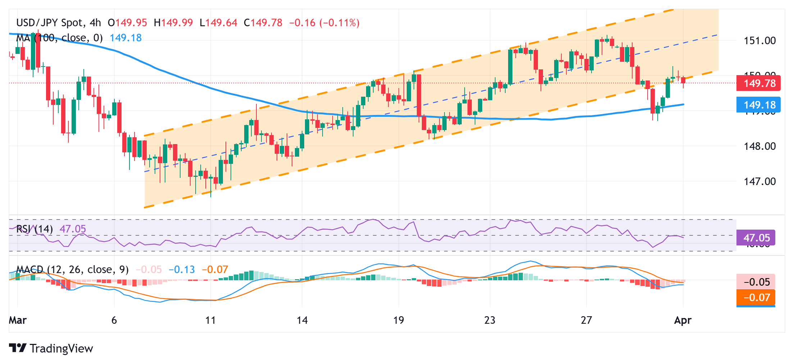Screen dimensions: 794x364
Task: Click the 148.00 price axis label
Action: (759, 146)
